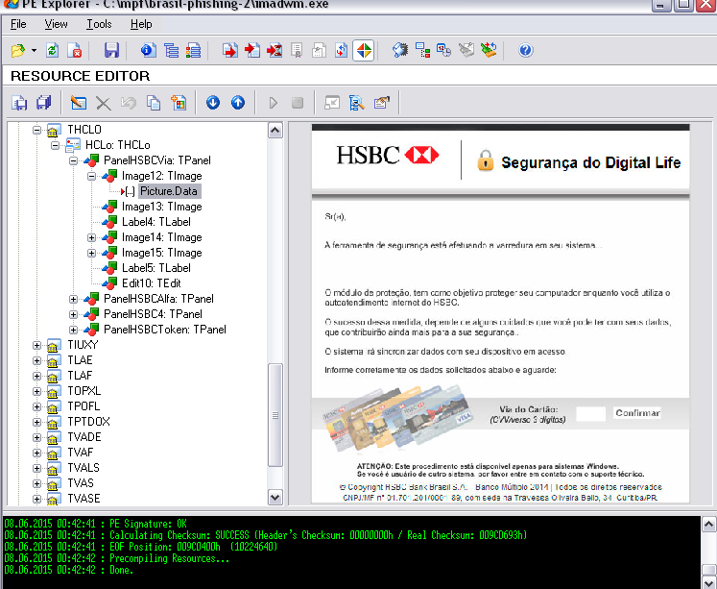The height and width of the screenshot is (589, 717).
Task: Click the magnifier search resource icon
Action: (357, 103)
